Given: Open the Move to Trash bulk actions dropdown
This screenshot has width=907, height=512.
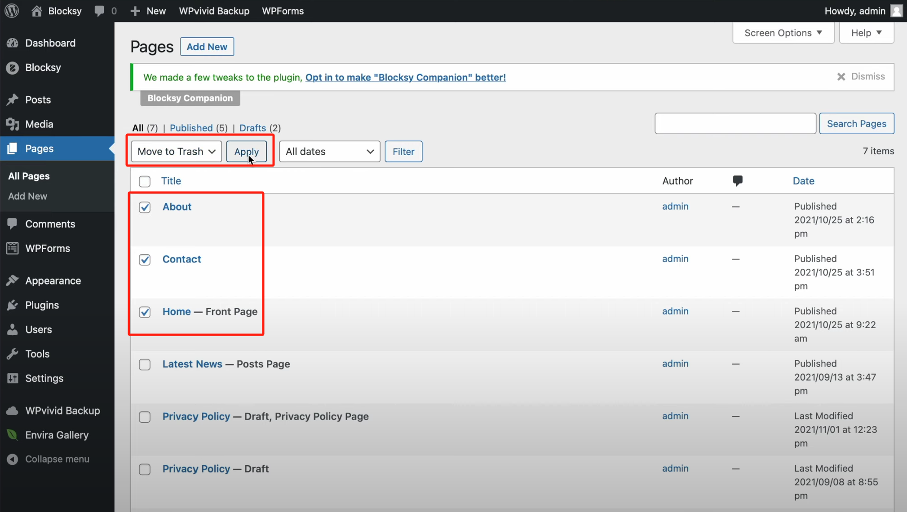Looking at the screenshot, I should [176, 152].
